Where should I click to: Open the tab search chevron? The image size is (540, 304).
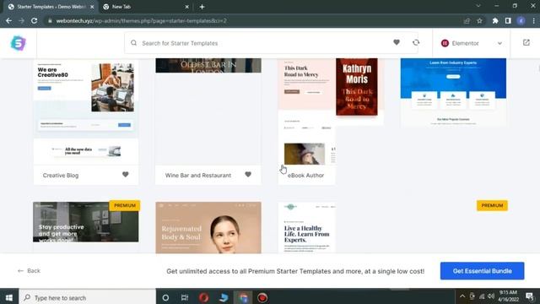tap(478, 6)
